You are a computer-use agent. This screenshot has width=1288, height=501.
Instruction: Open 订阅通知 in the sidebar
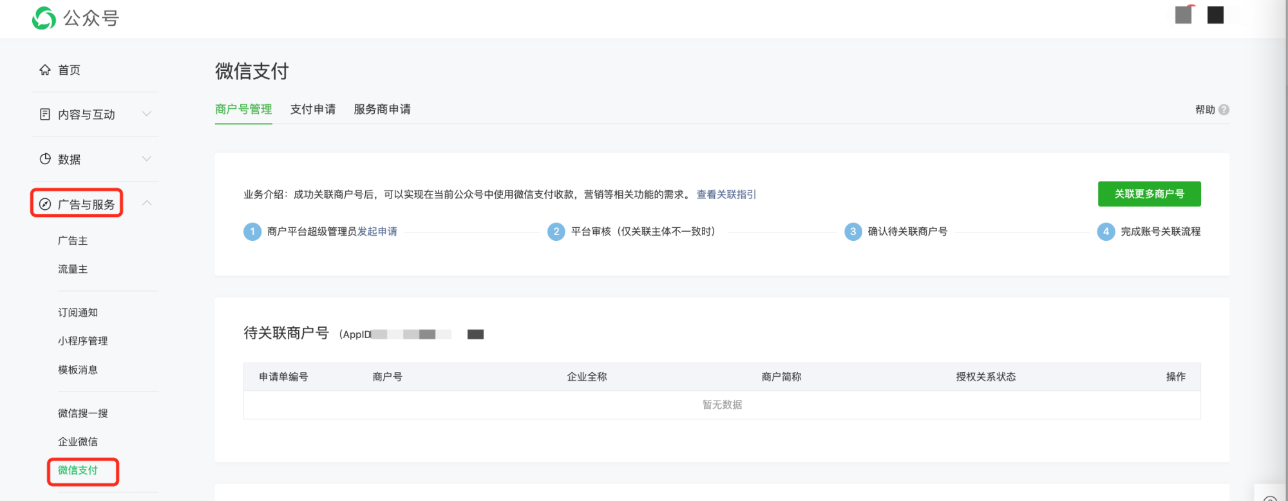78,312
